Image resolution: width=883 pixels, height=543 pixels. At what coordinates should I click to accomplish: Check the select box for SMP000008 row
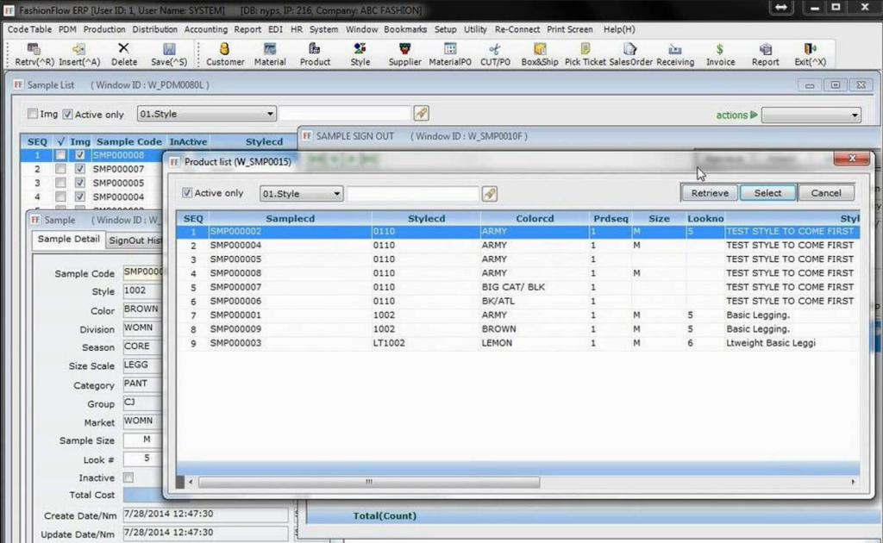[60, 155]
